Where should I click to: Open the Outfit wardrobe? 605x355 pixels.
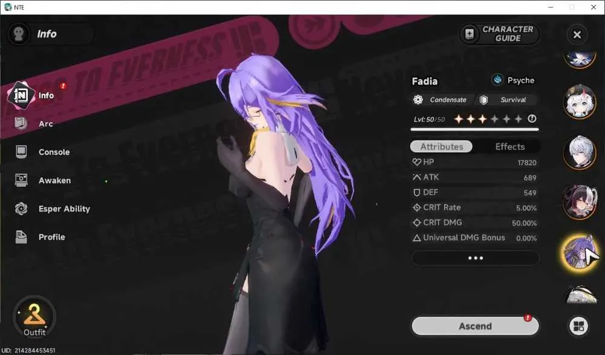[x=34, y=318]
